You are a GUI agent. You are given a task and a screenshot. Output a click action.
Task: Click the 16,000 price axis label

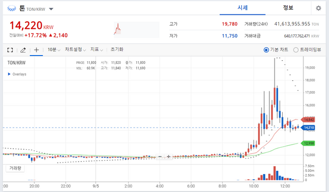[x=310, y=105]
